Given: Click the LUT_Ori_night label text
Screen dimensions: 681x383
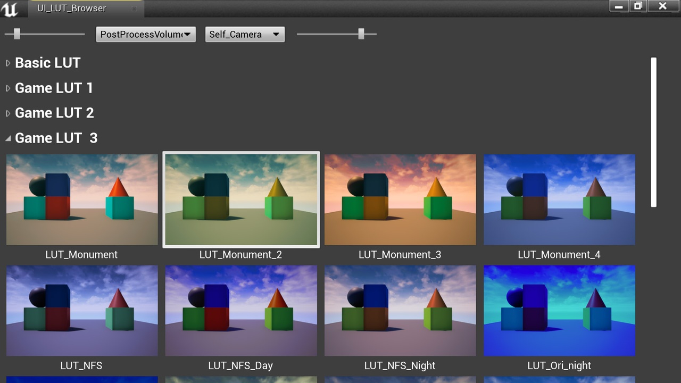Looking at the screenshot, I should pos(559,365).
